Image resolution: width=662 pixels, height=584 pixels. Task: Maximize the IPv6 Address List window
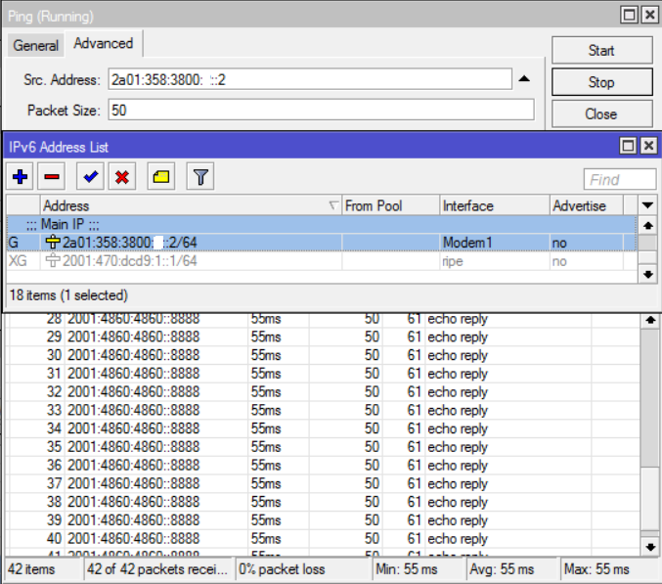pyautogui.click(x=629, y=146)
